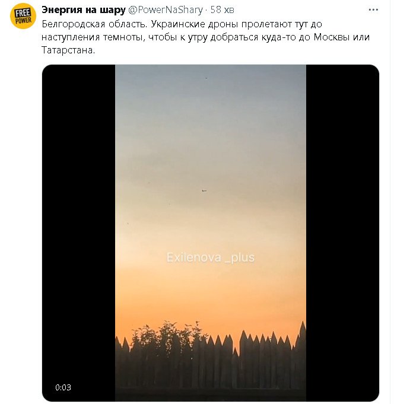394x404 pixels.
Task: Click the right black bar of the video
Action: tap(342, 233)
